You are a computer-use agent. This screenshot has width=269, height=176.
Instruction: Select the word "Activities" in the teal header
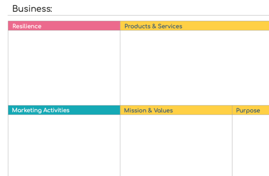(56, 110)
